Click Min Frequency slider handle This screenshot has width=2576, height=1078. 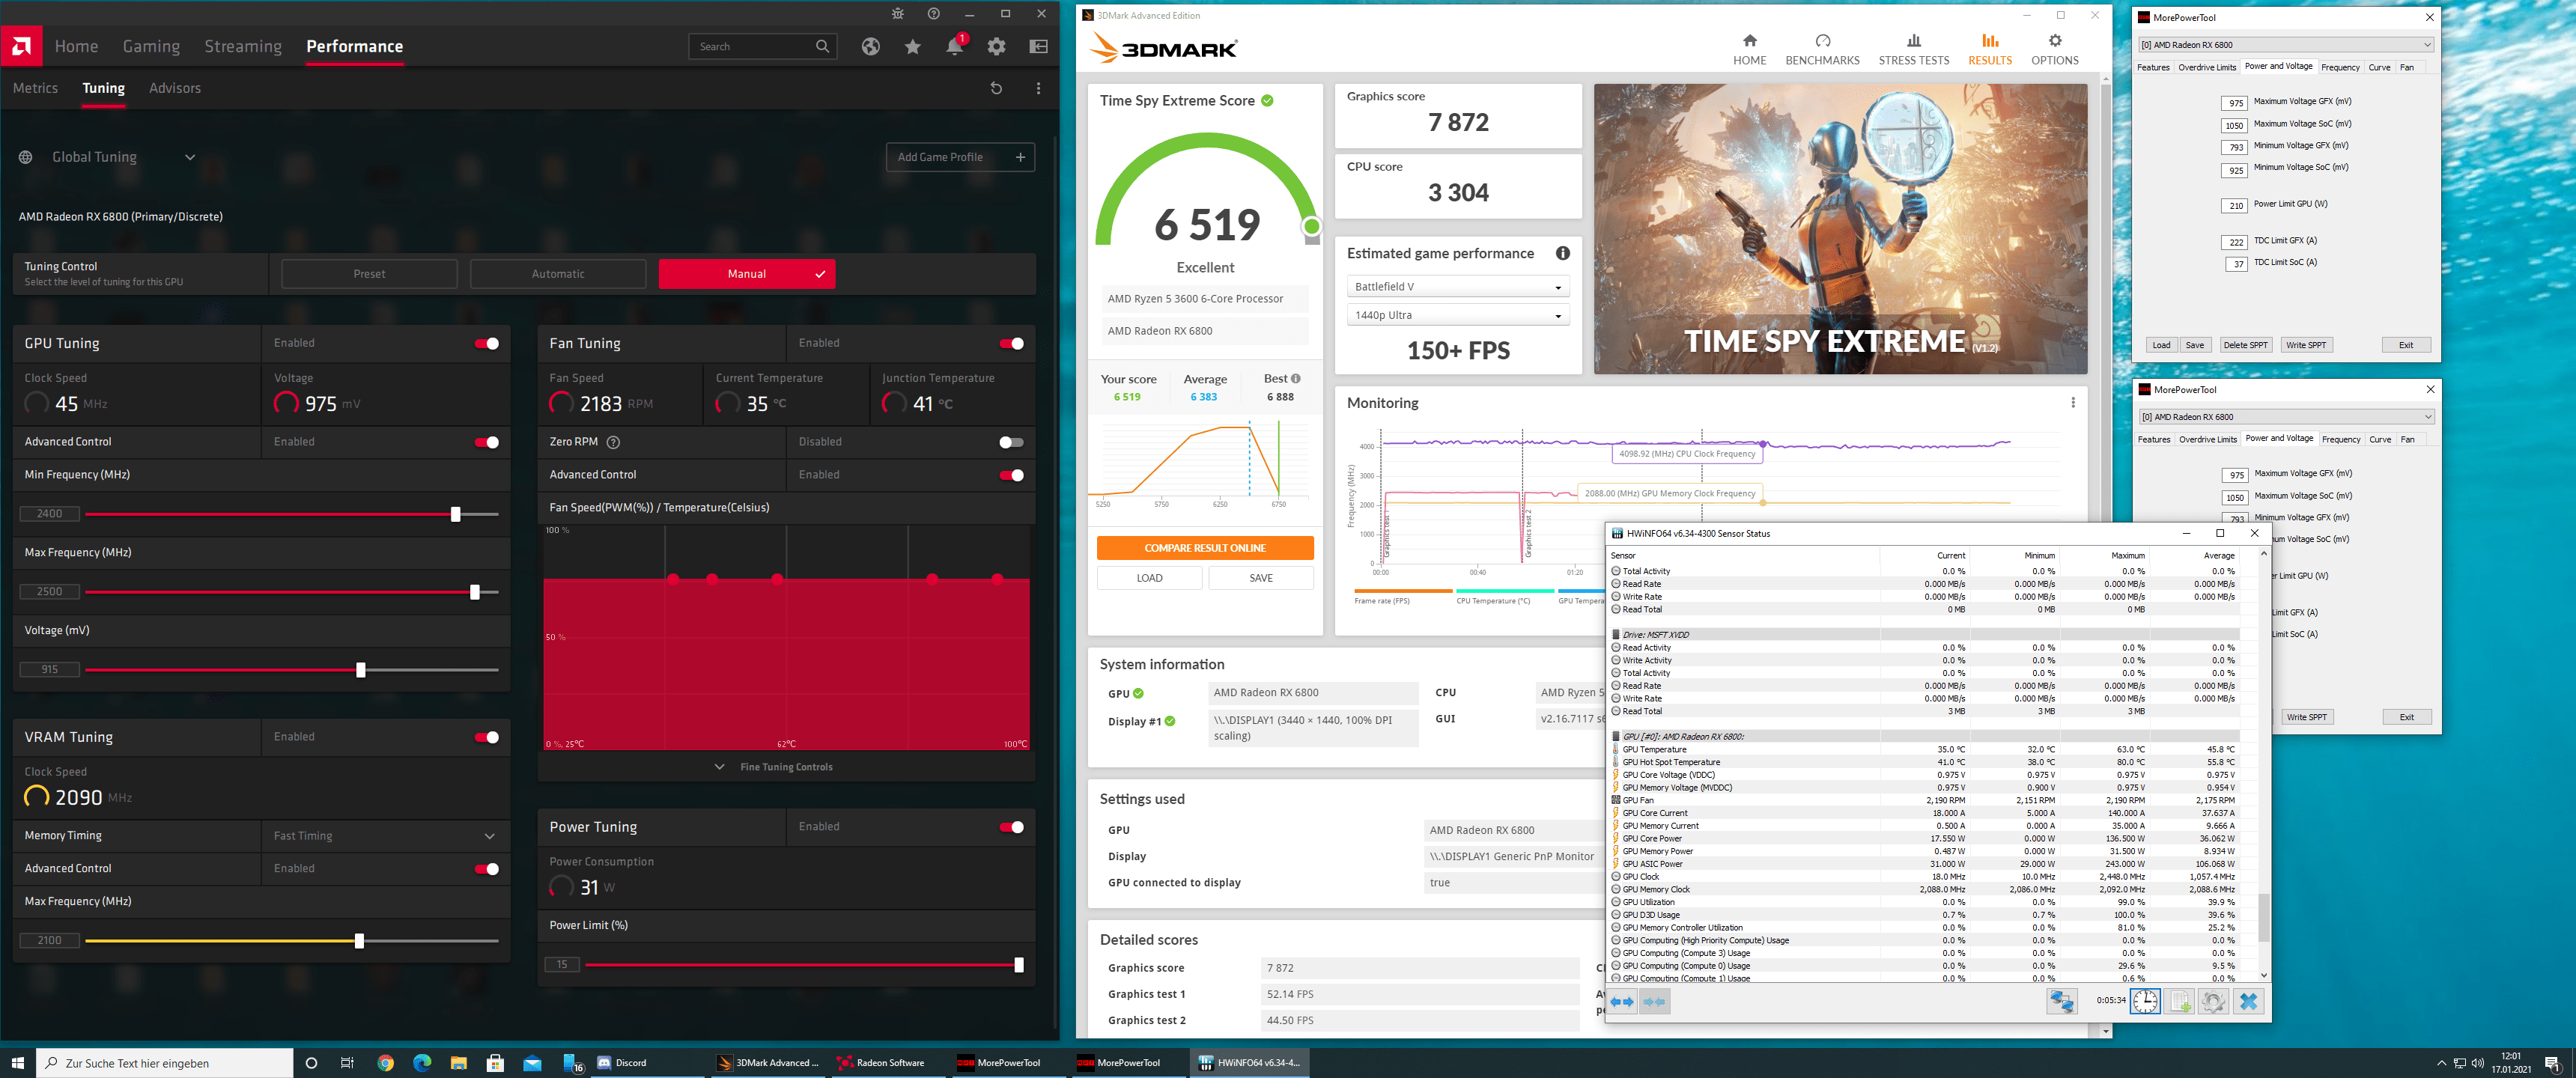tap(456, 514)
